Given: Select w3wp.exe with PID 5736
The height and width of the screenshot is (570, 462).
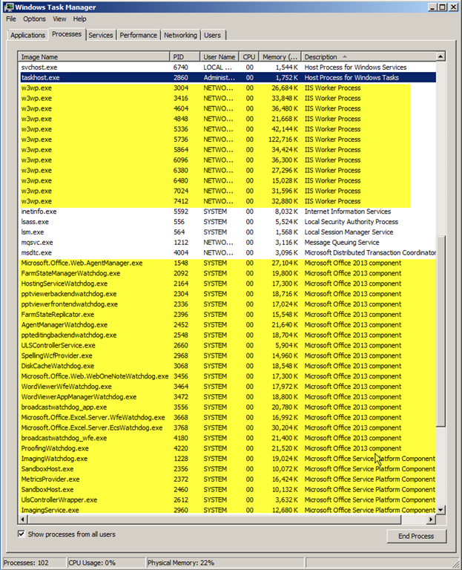Looking at the screenshot, I should pyautogui.click(x=228, y=140).
